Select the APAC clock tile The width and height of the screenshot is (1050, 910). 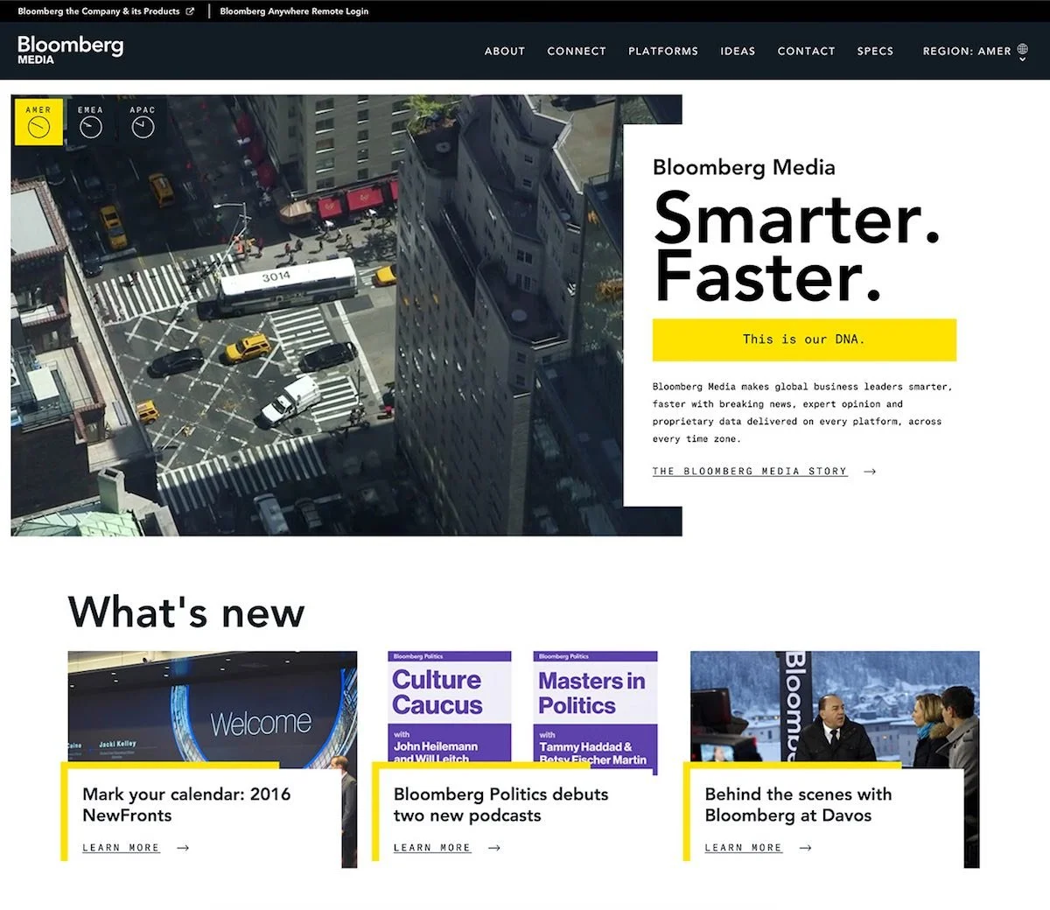point(143,121)
